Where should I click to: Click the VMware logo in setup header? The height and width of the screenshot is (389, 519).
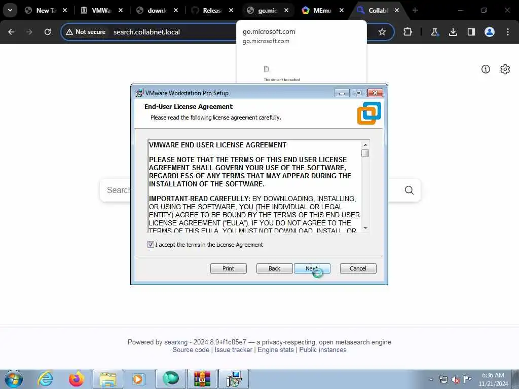369,113
